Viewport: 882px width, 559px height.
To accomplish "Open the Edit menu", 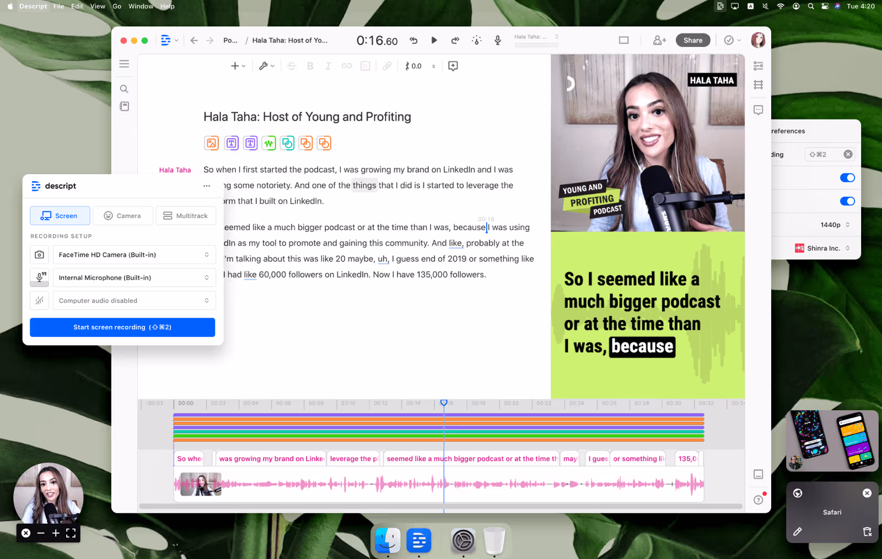I will [77, 6].
